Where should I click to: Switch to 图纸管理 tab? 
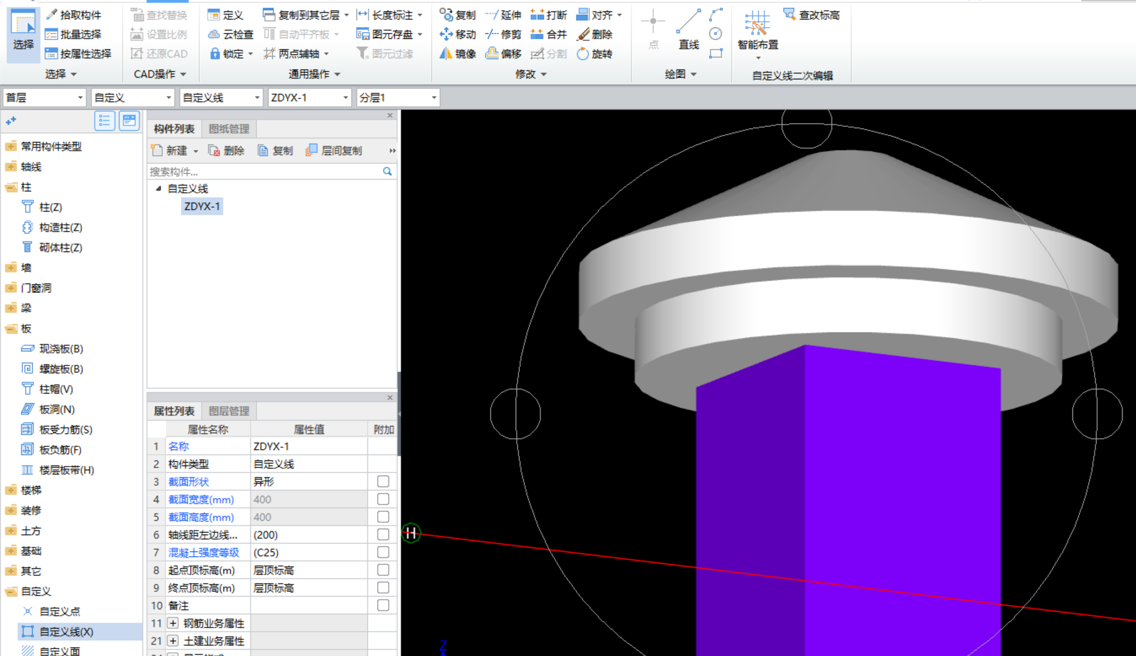pyautogui.click(x=229, y=129)
